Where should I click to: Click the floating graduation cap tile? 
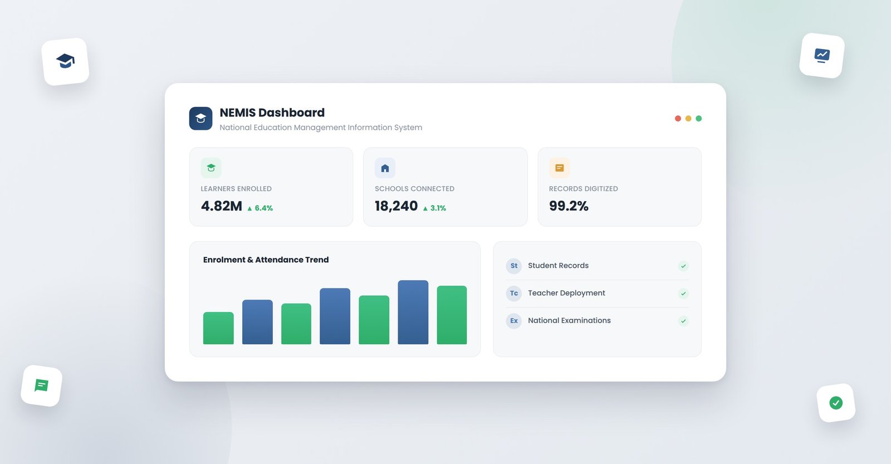[x=66, y=61]
